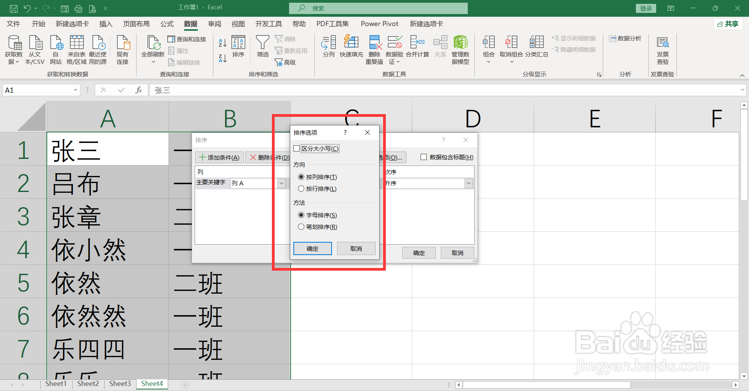Open the outline group dialog launcher
The image size is (749, 391).
tap(599, 75)
